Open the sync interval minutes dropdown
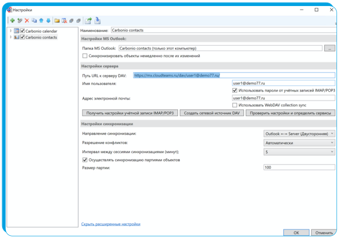 pos(299,152)
